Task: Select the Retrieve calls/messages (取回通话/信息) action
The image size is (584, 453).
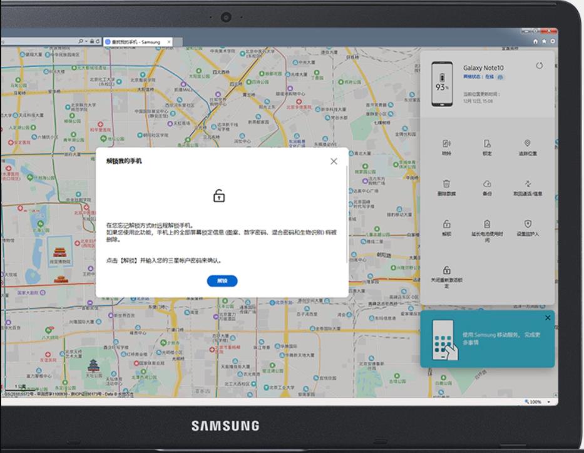Action: (x=528, y=188)
